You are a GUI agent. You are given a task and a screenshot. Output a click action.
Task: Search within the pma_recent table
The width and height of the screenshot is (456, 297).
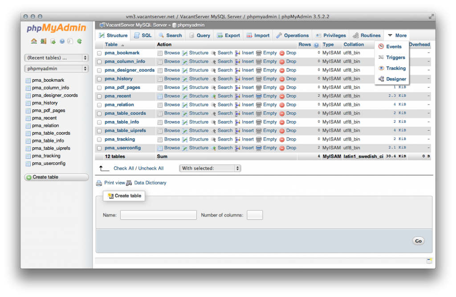[x=225, y=96]
